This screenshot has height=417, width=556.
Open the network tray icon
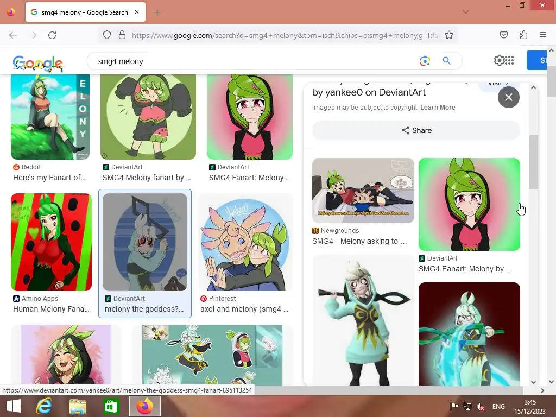(467, 407)
